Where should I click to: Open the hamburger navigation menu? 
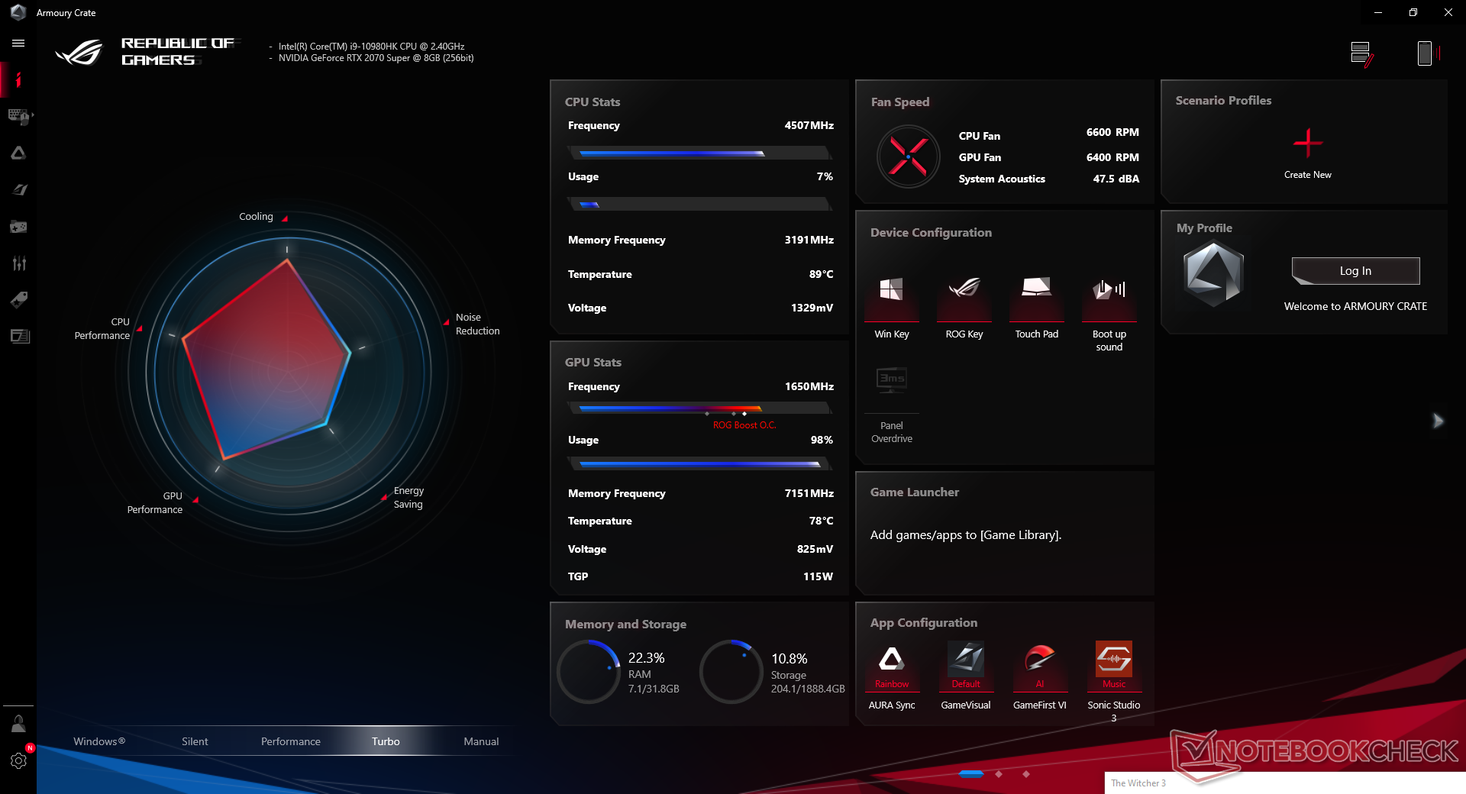(x=18, y=44)
